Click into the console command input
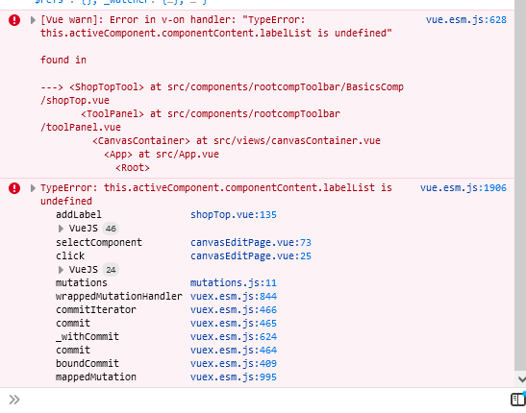526x413 pixels. [x=262, y=400]
